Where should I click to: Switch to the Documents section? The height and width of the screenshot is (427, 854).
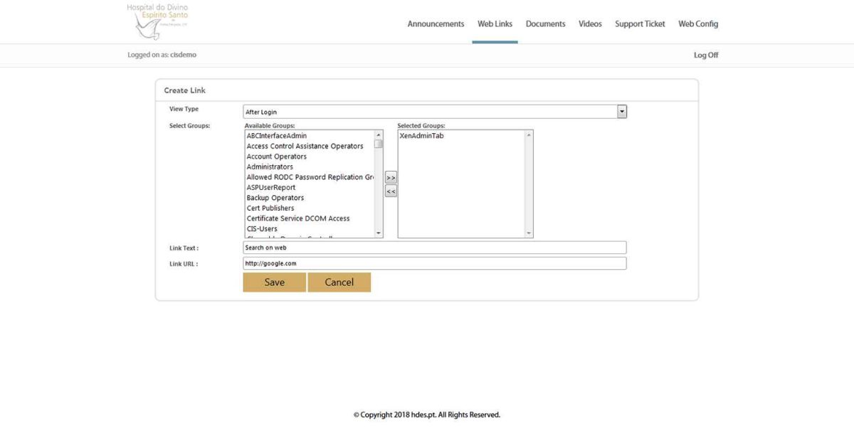[545, 23]
